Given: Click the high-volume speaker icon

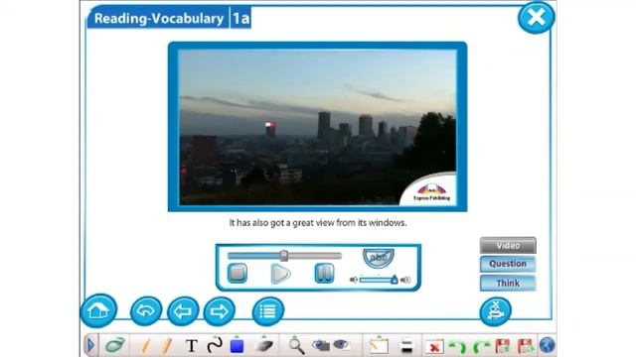Looking at the screenshot, I should [x=405, y=280].
